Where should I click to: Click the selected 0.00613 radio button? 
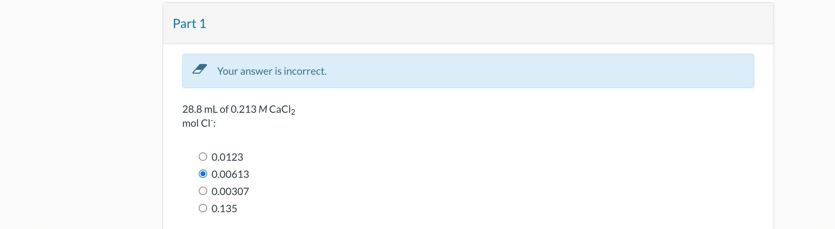[x=203, y=173]
